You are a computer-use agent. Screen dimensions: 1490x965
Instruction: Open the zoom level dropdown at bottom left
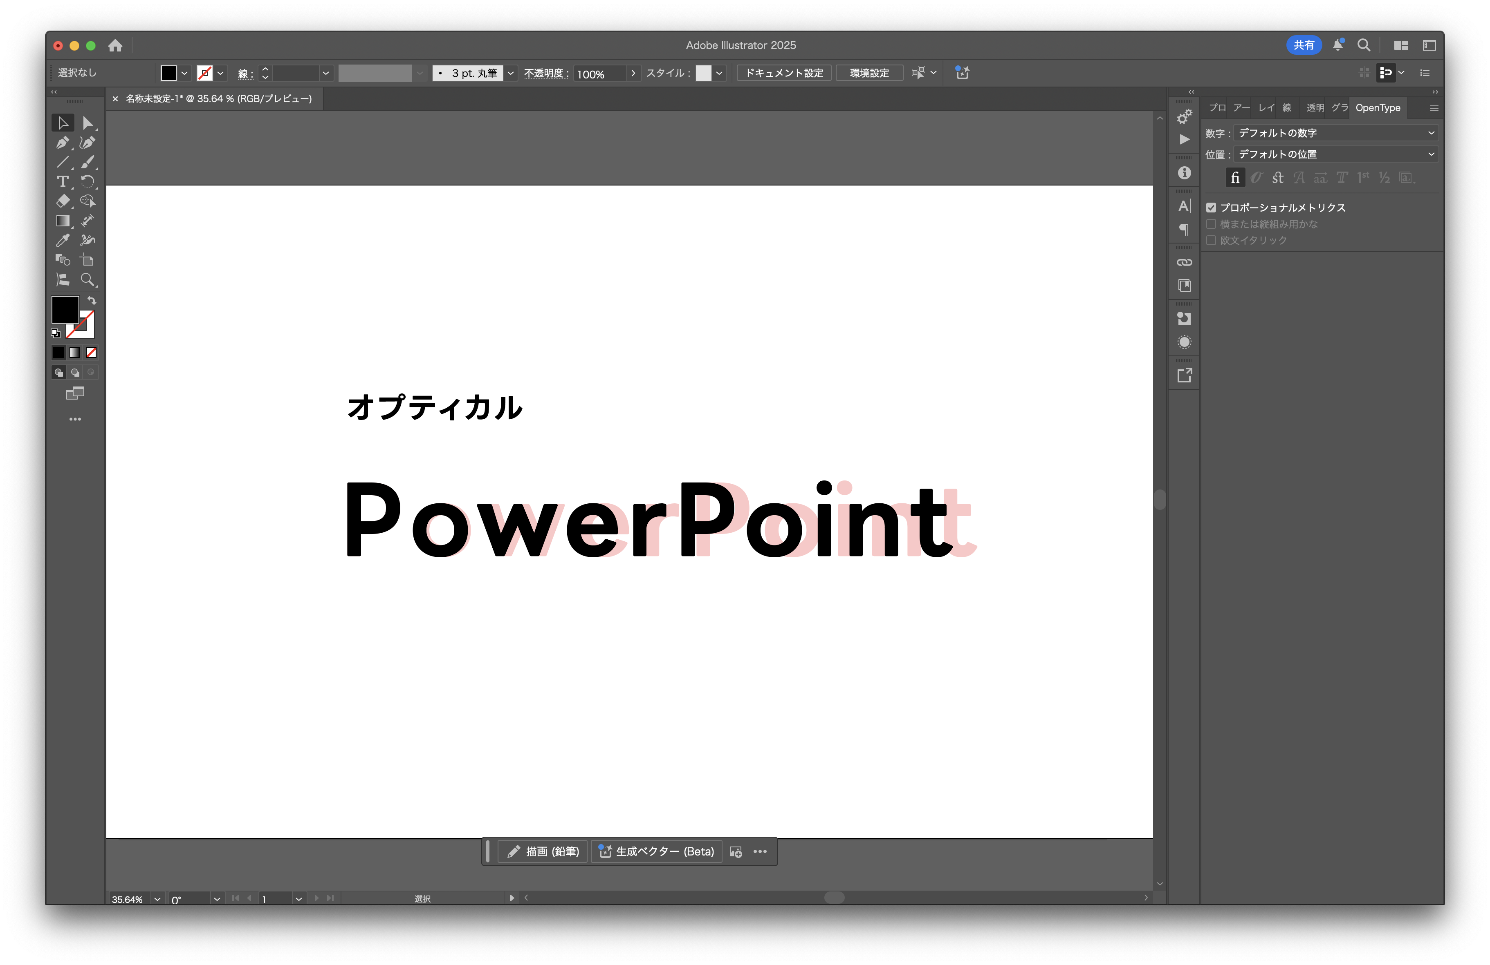(x=157, y=899)
